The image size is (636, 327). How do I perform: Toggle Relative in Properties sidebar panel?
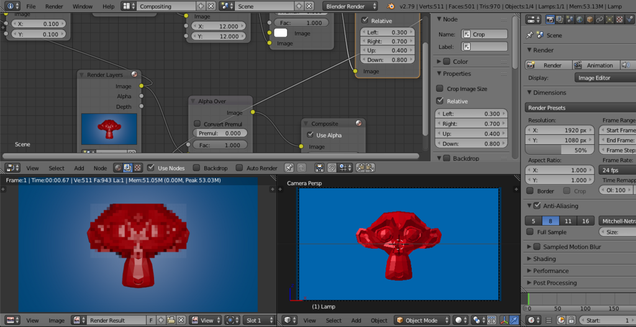coord(439,101)
